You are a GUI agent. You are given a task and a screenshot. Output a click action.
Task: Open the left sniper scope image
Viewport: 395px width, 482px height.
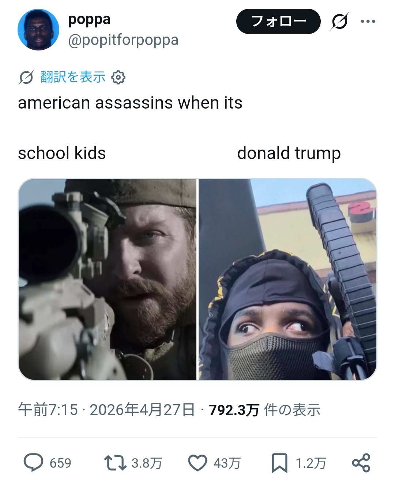[x=108, y=279]
